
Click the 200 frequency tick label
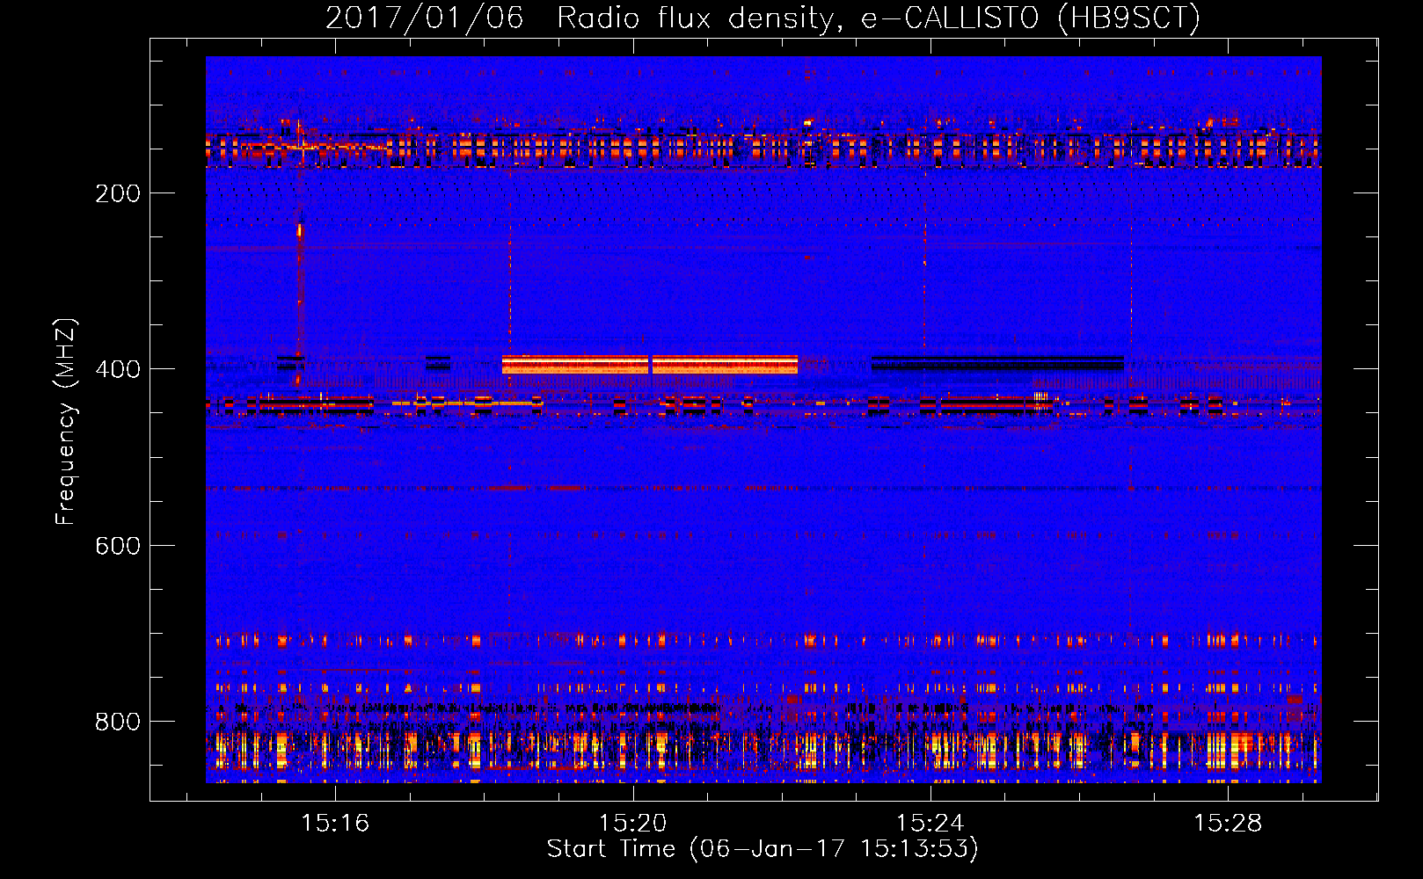click(x=118, y=193)
